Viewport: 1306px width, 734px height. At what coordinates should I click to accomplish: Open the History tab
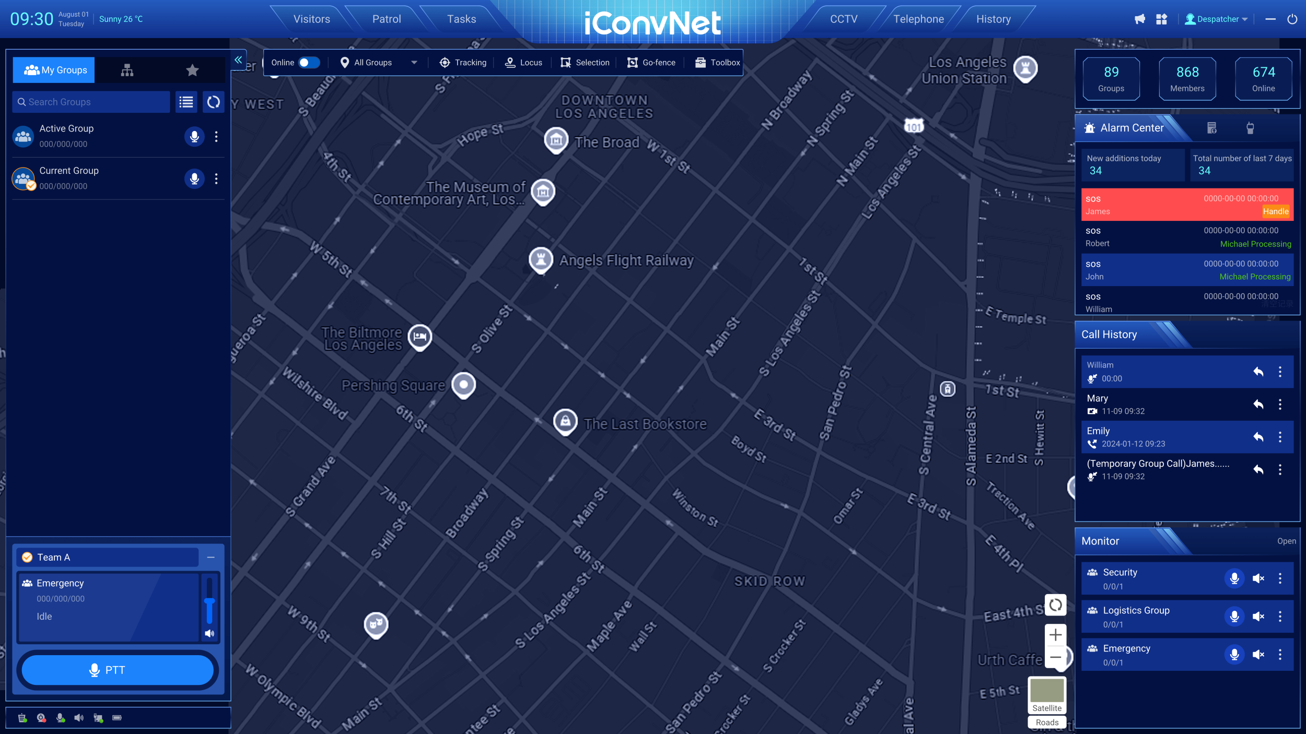994,19
